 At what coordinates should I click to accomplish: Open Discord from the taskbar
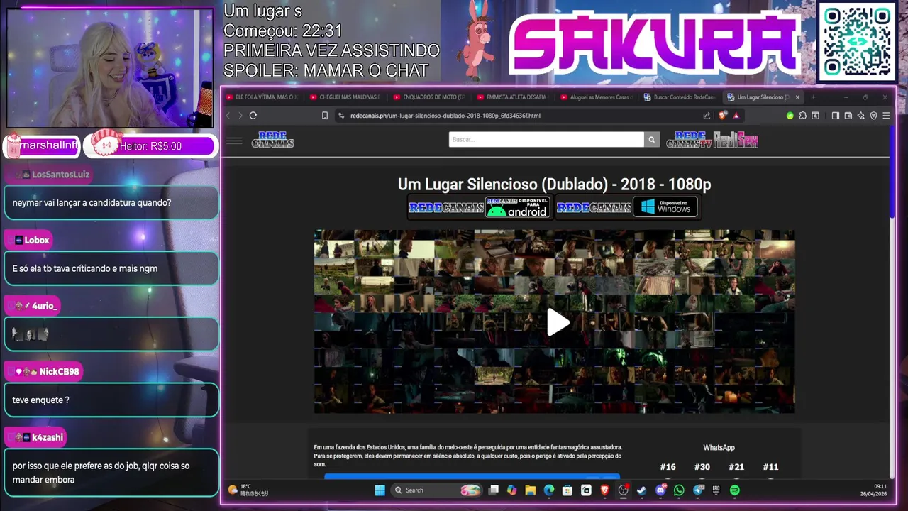pos(660,490)
